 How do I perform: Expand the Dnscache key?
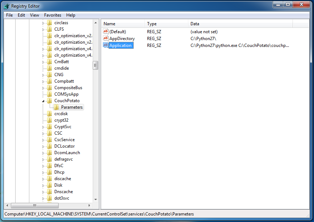[x=43, y=192]
